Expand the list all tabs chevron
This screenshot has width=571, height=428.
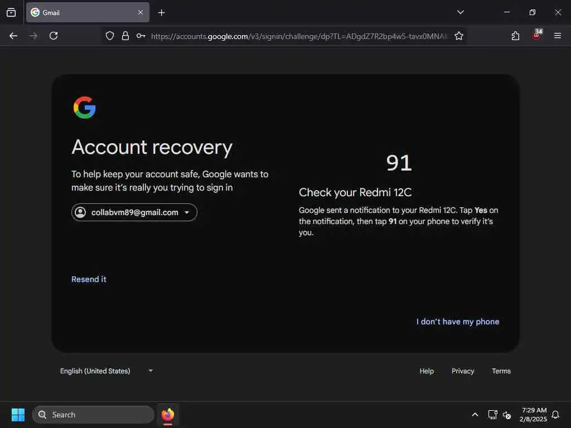click(460, 12)
